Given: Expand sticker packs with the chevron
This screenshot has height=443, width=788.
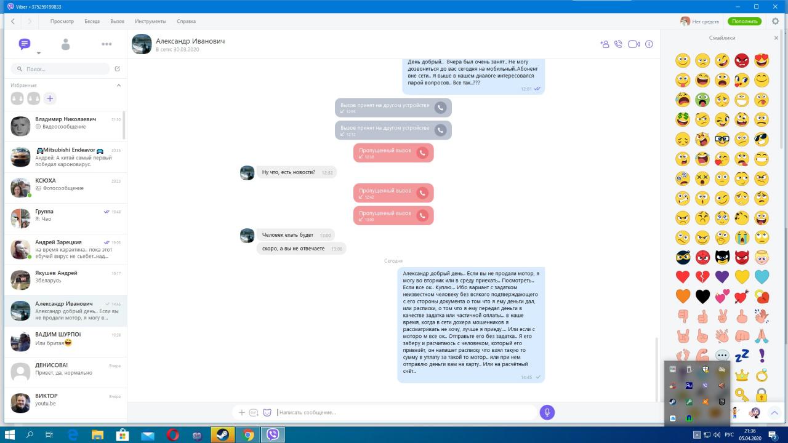Looking at the screenshot, I should [x=774, y=412].
